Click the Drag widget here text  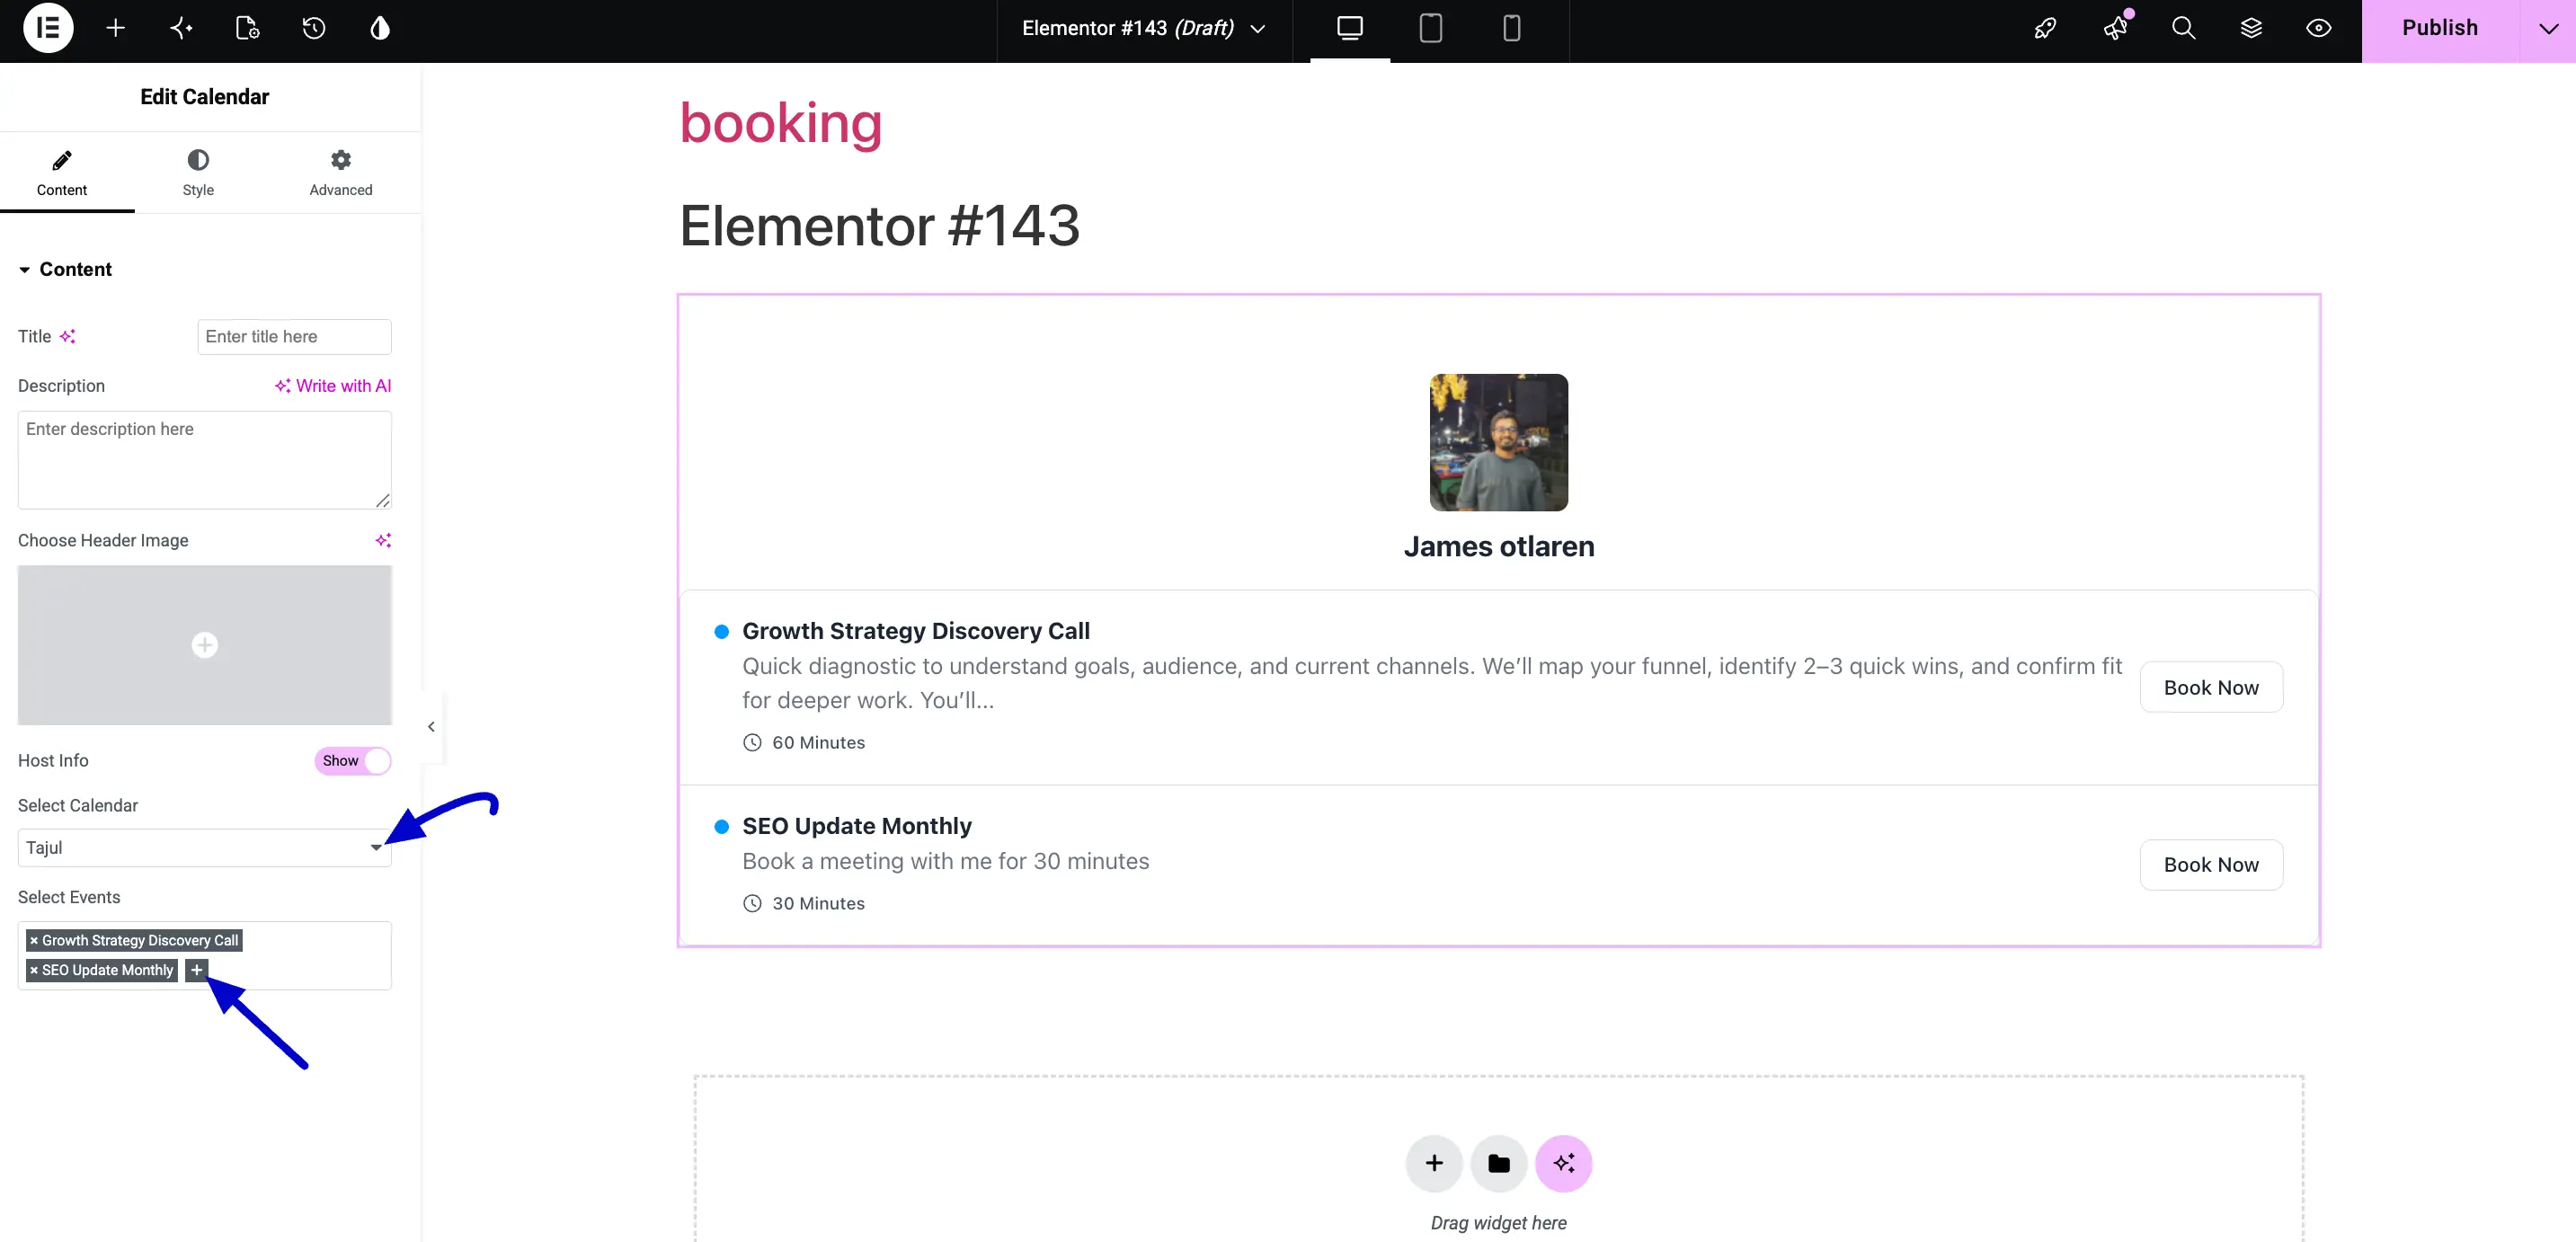[x=1498, y=1223]
